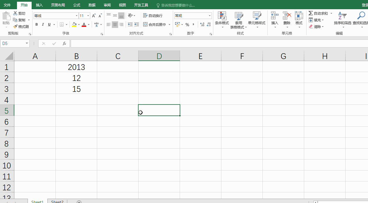
Task: Toggle bold formatting
Action: 37,25
